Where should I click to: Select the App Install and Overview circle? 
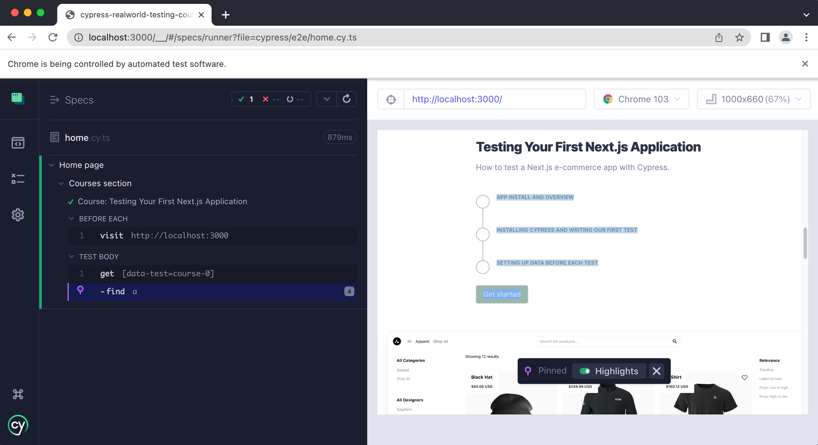click(x=483, y=202)
